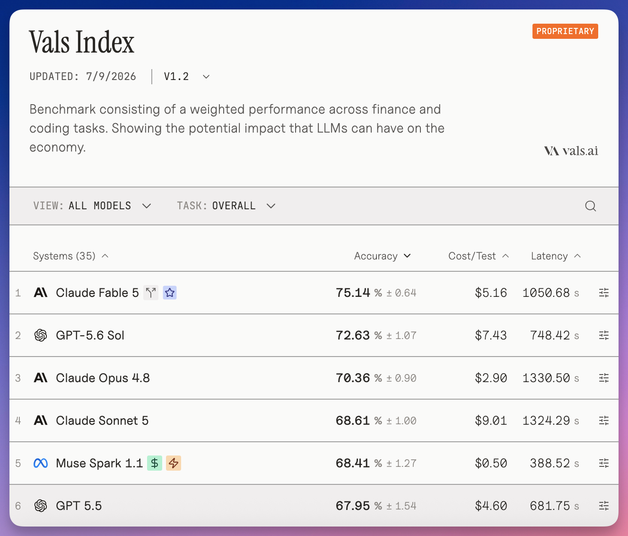Open the View: All Models dropdown

(x=92, y=206)
